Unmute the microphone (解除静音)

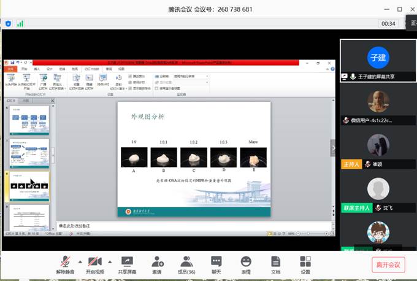click(65, 264)
